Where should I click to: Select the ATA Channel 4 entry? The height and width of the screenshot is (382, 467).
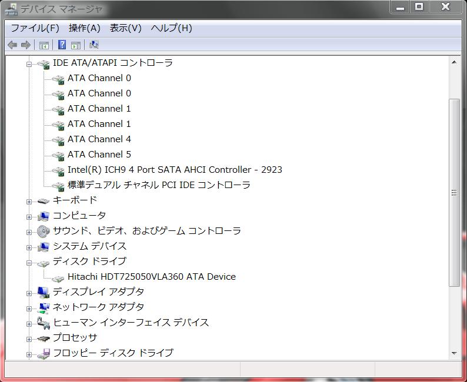(99, 139)
